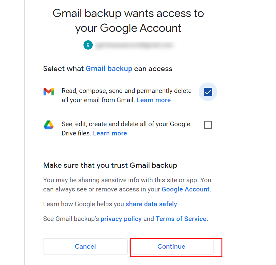Screen dimensions: 276x265
Task: Click 'Make sure that you trust' heading
Action: coord(110,166)
